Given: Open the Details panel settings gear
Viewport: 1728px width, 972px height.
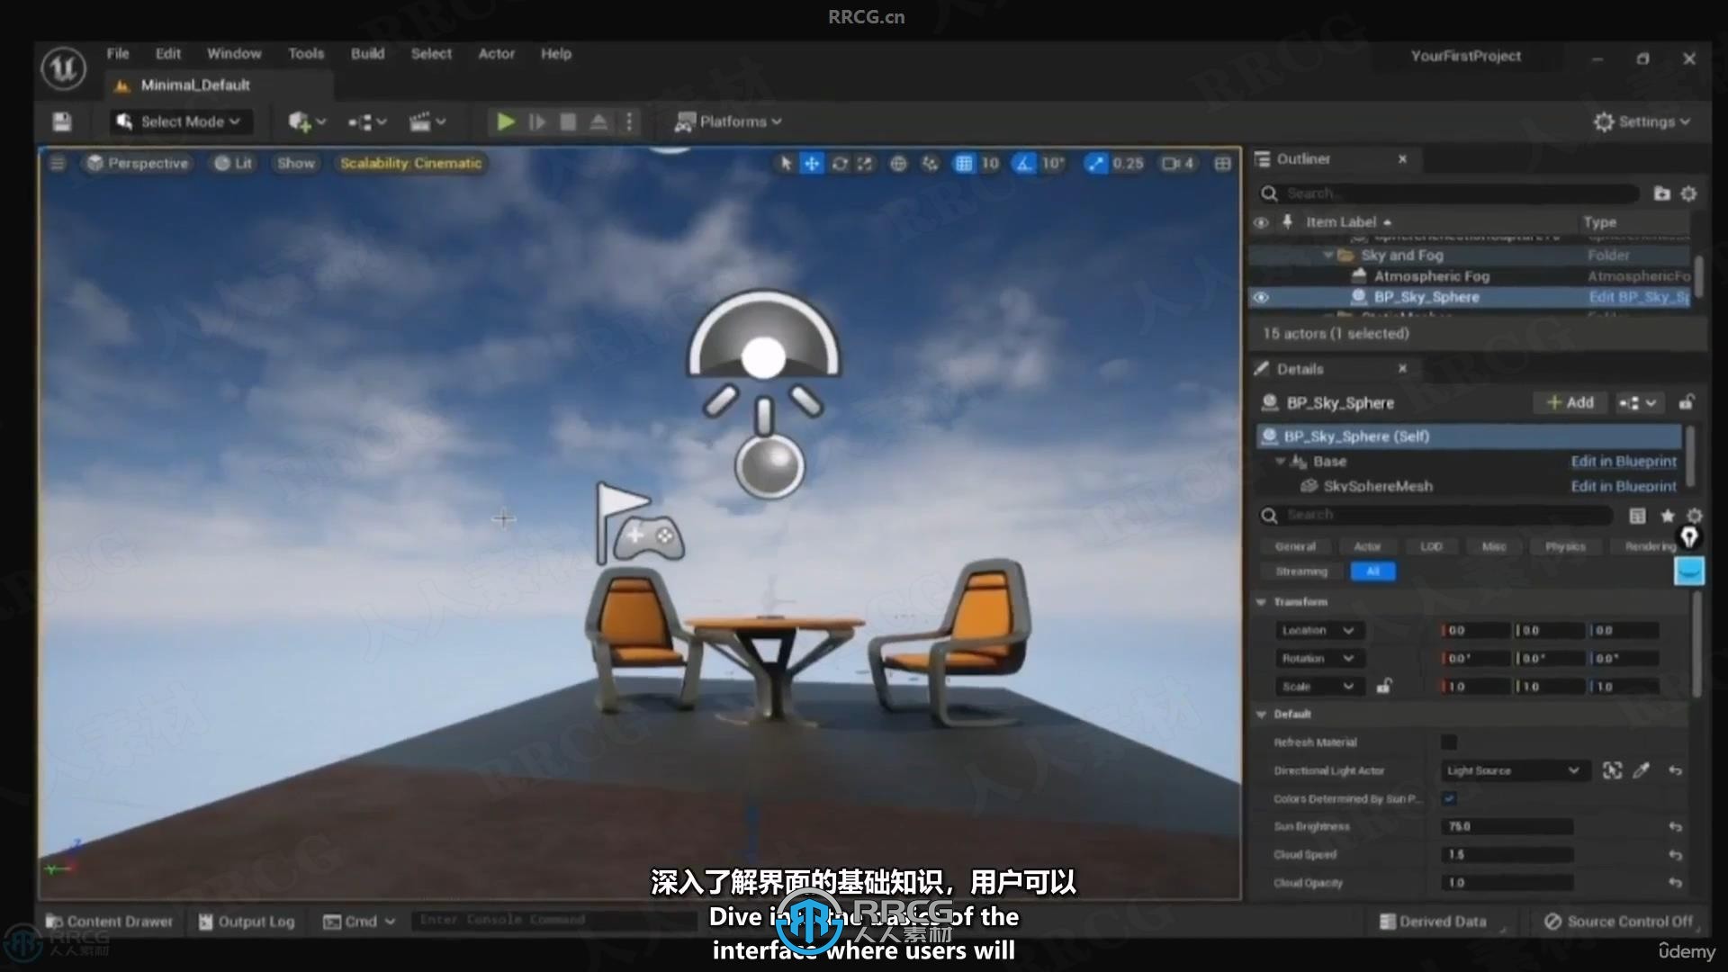Looking at the screenshot, I should 1694,515.
